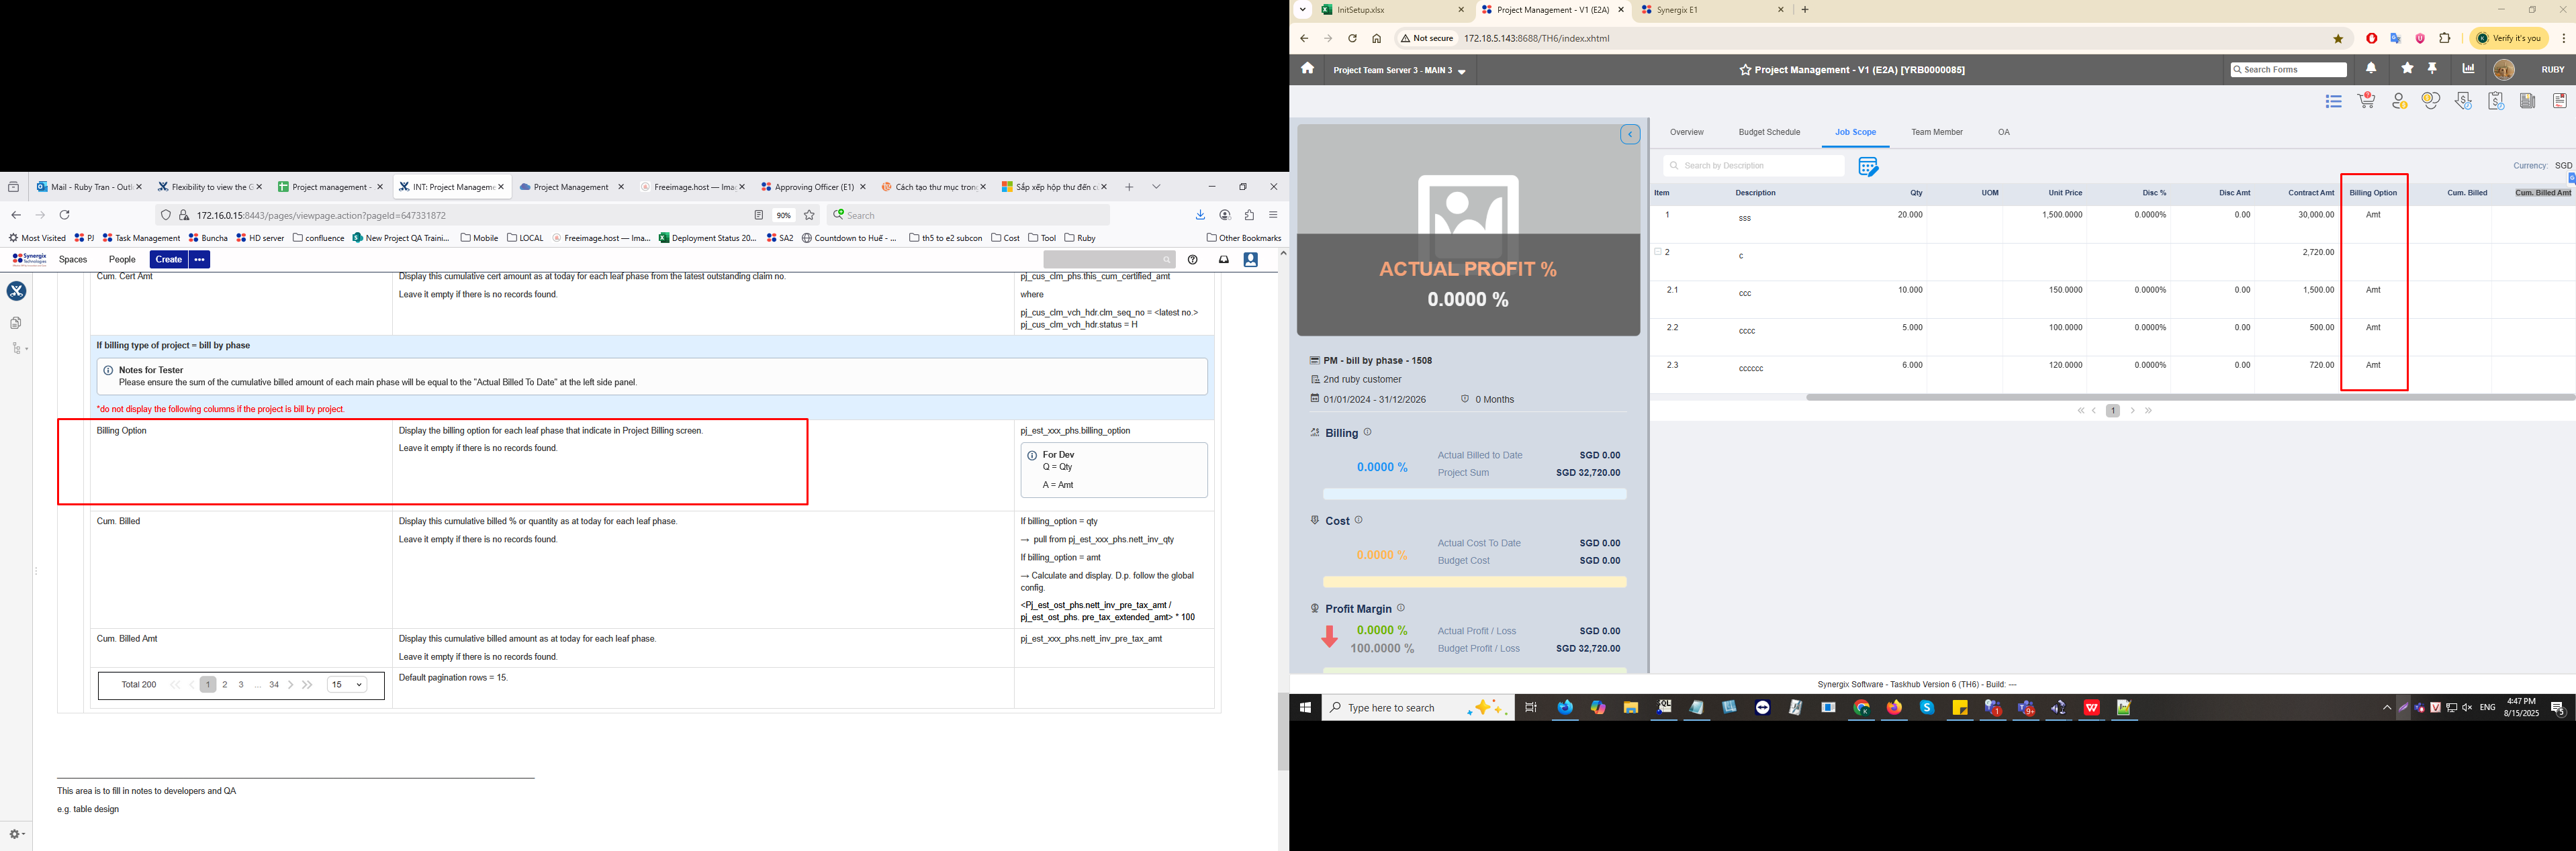Screen dimensions: 2576x851
Task: Click the Billing info icon
Action: tap(1368, 432)
